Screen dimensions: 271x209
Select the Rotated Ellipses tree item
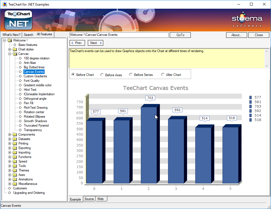click(35, 117)
